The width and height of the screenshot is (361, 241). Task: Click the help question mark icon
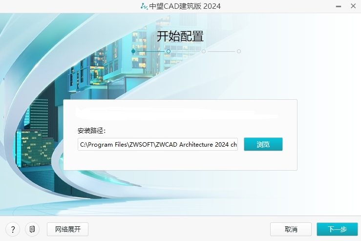tap(13, 229)
